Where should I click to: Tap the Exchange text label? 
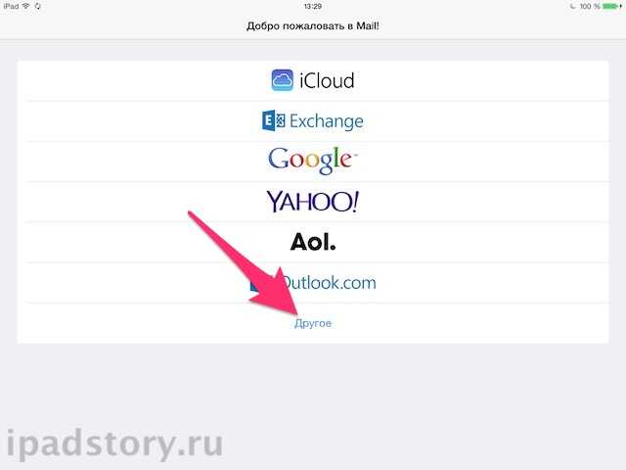pyautogui.click(x=327, y=121)
